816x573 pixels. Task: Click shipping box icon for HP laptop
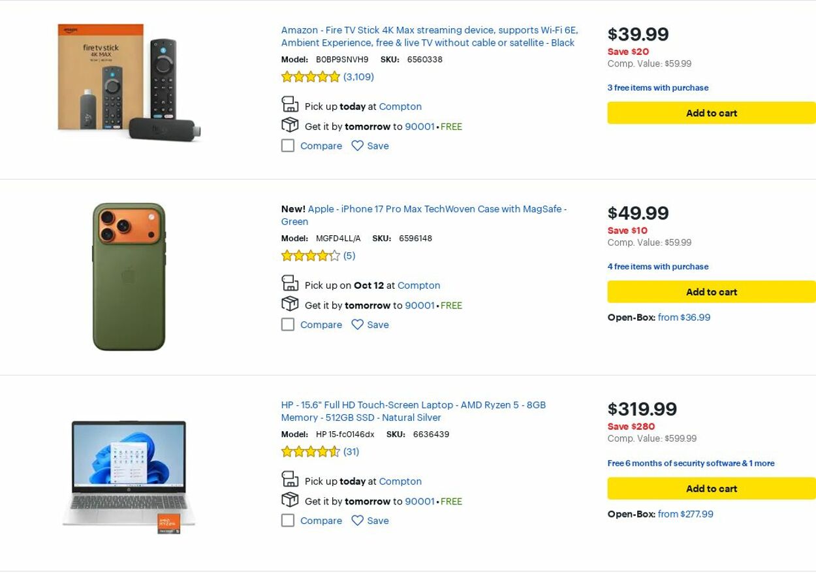point(290,500)
